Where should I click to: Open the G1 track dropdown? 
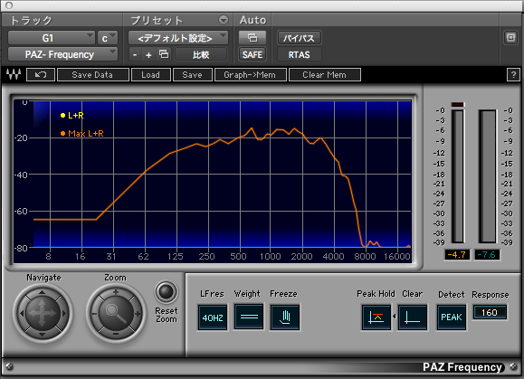point(51,38)
